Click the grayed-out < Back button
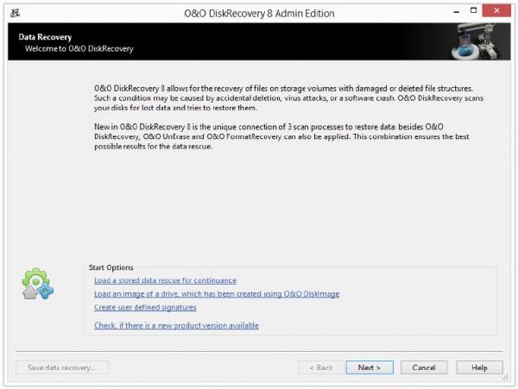518x389 pixels. pos(321,367)
